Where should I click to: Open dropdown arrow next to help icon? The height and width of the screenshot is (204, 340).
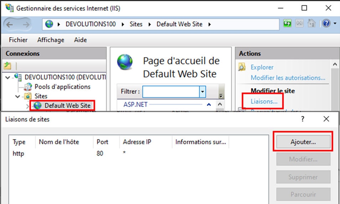click(335, 23)
